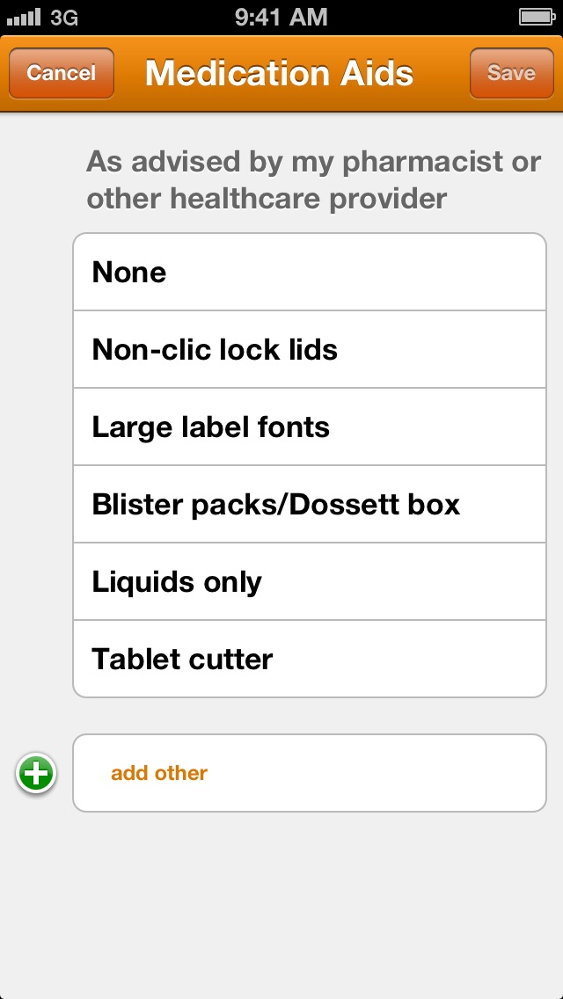Tap the 3G network indicator
563x999 pixels.
64,17
